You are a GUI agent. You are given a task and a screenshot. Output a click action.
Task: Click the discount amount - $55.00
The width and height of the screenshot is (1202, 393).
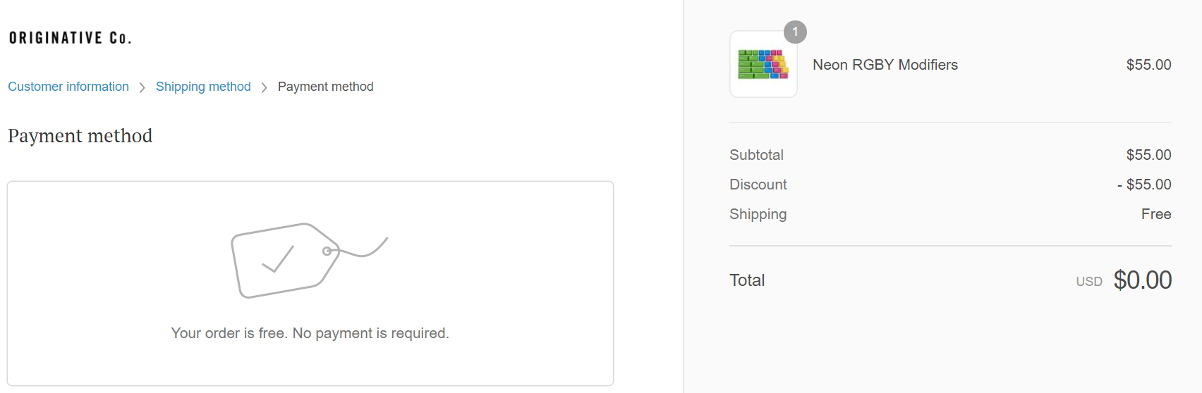point(1144,185)
